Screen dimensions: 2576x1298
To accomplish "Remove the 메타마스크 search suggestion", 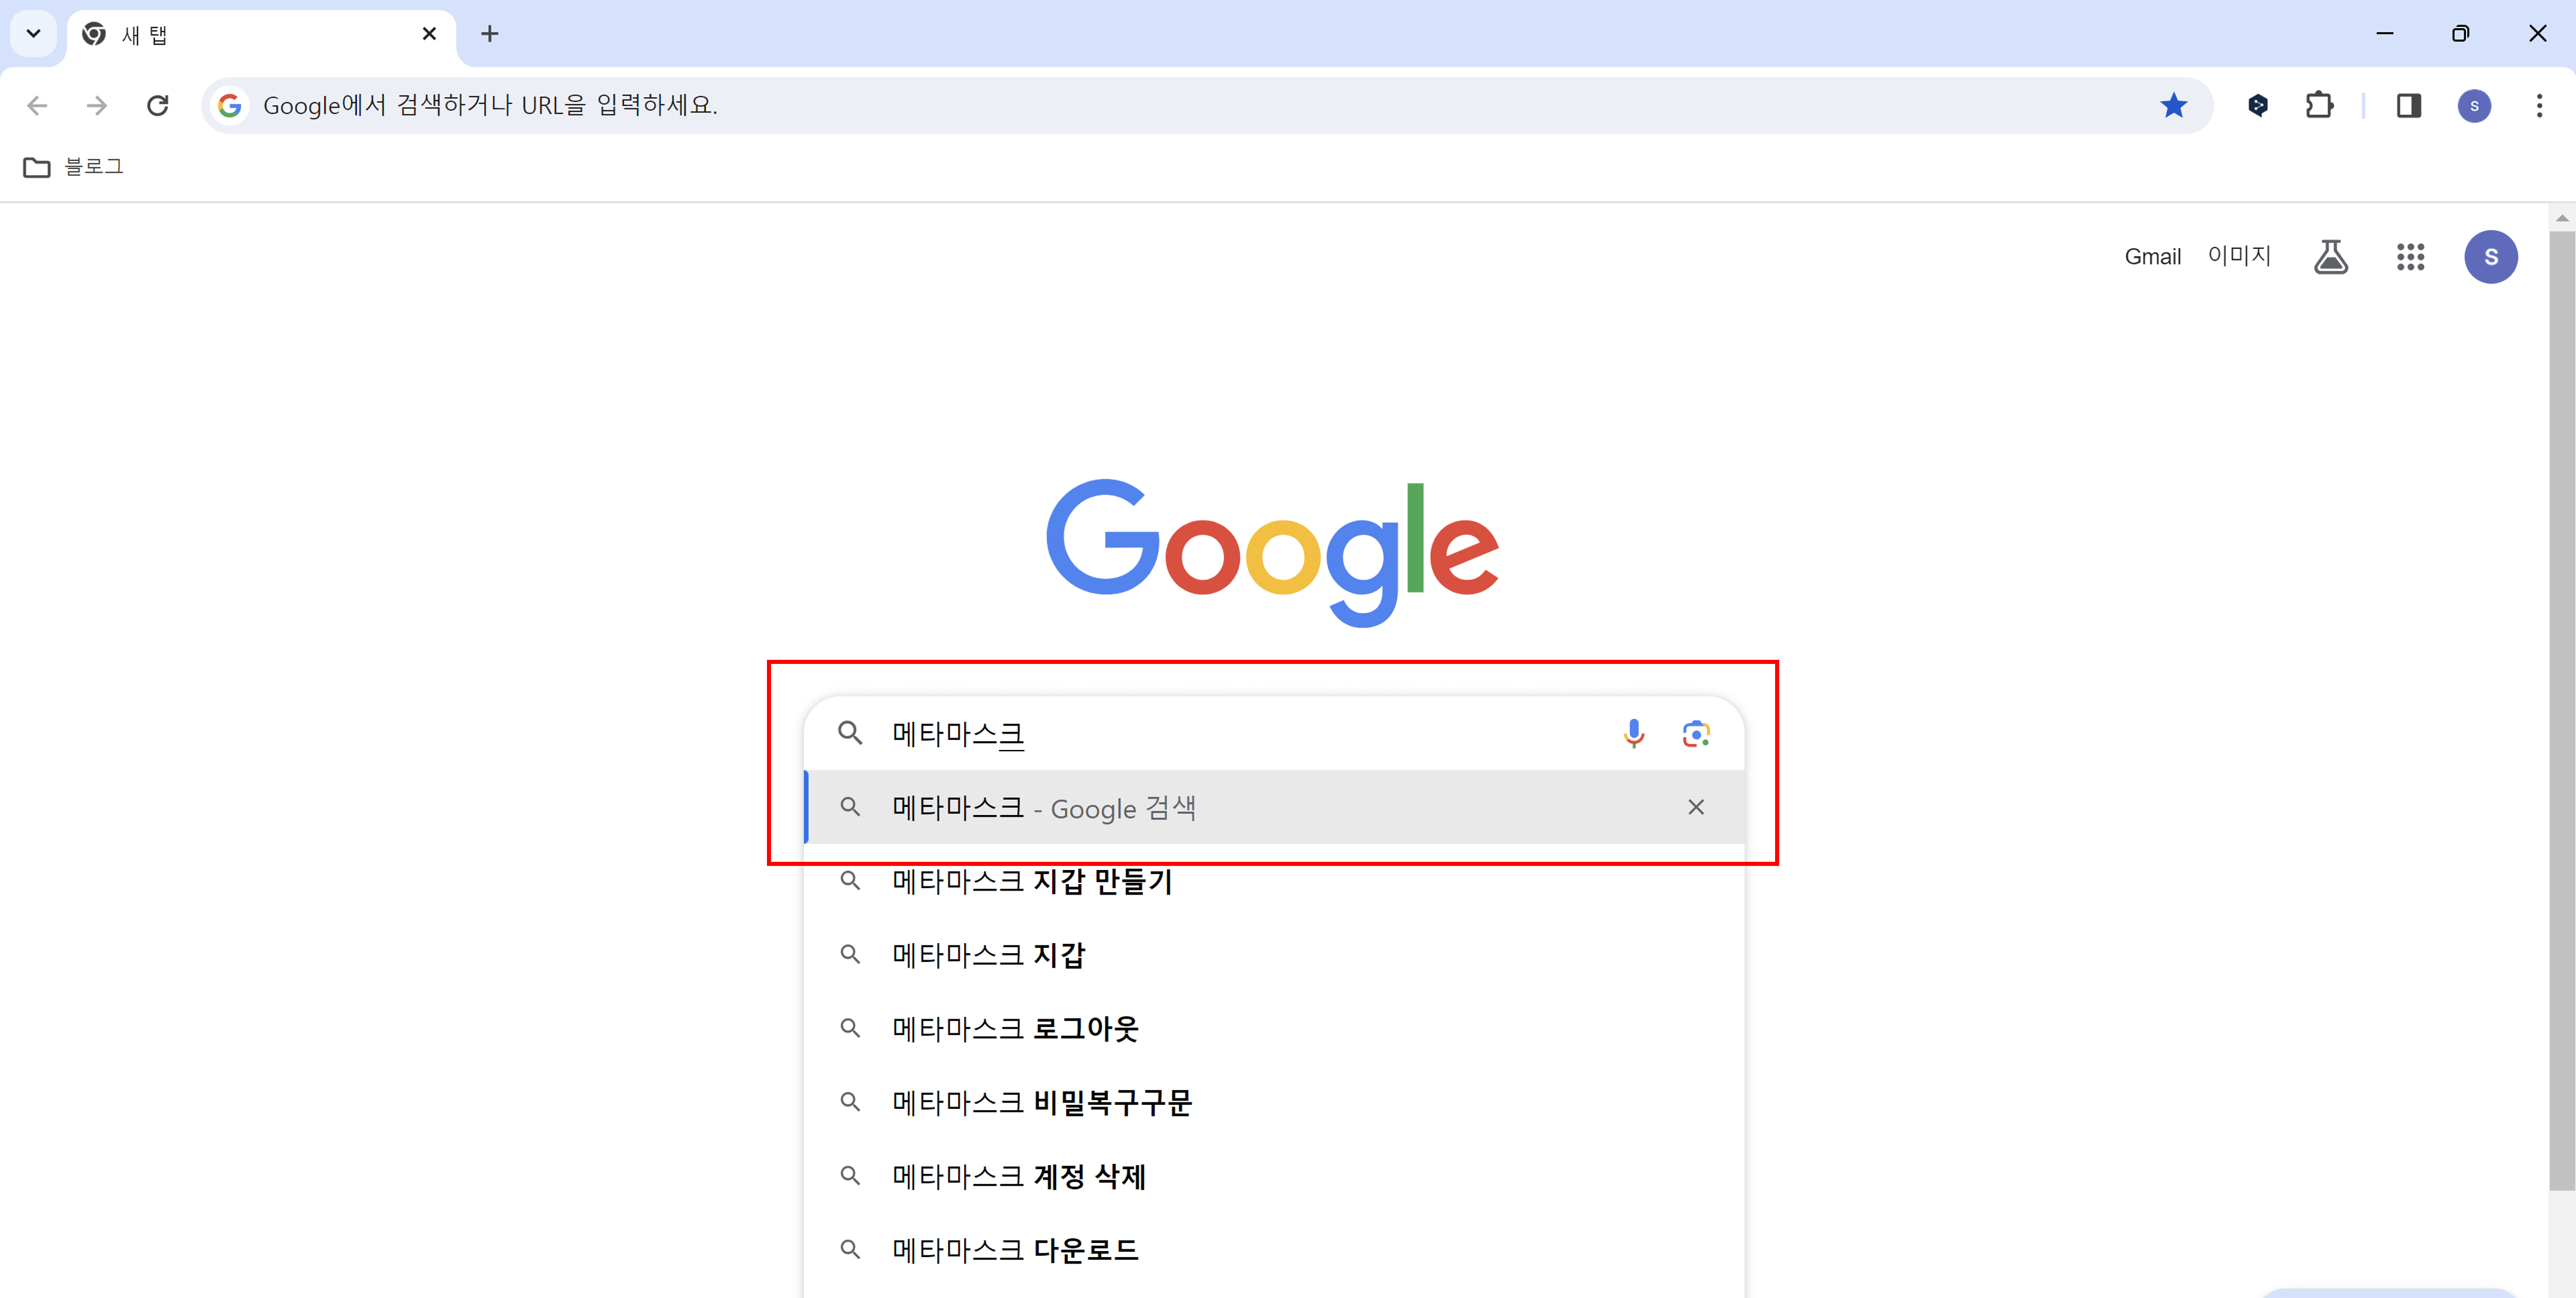I will 1696,807.
